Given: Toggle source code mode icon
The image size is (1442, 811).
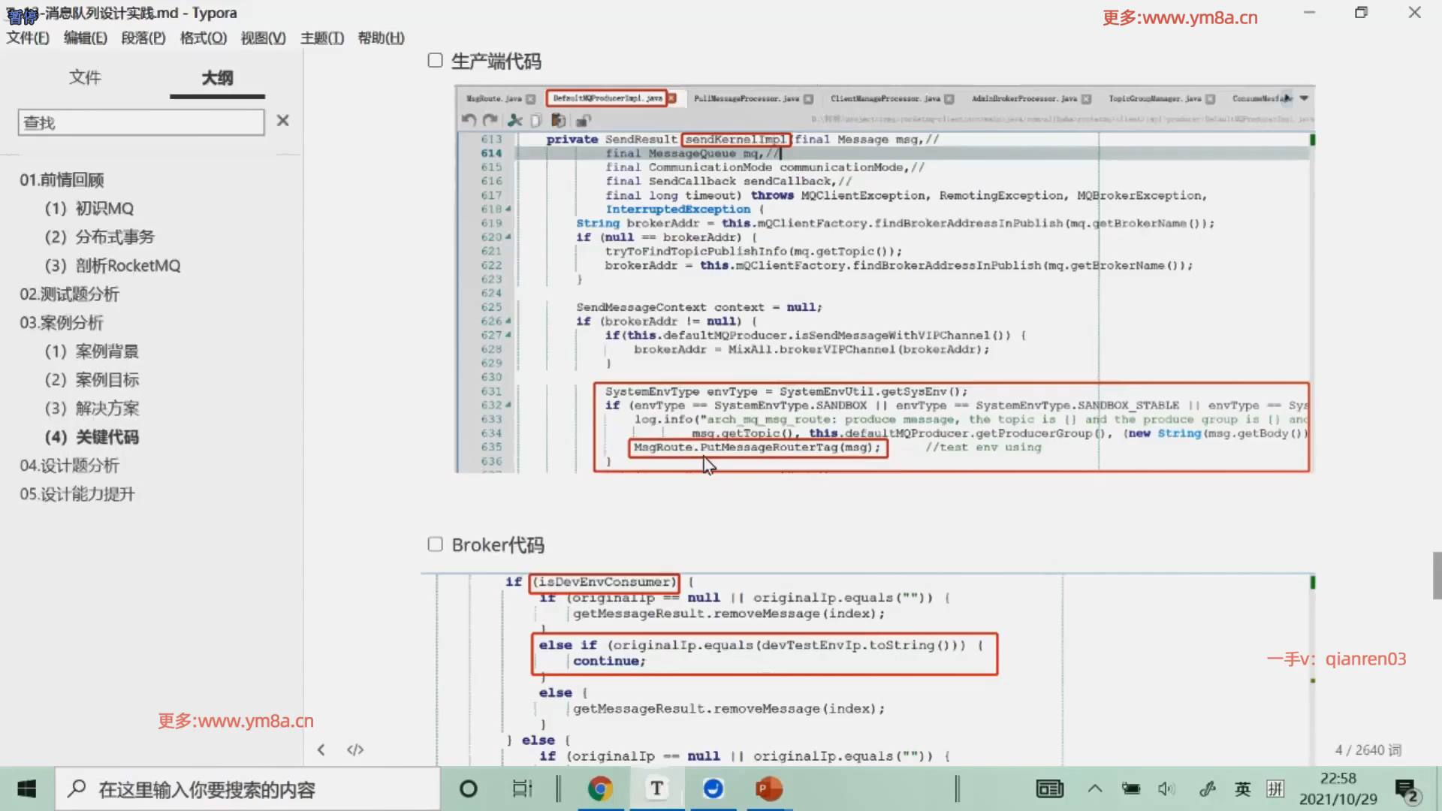Looking at the screenshot, I should (x=355, y=749).
